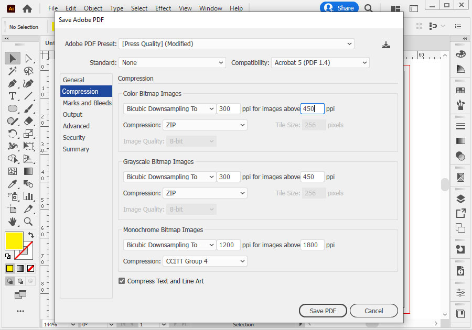This screenshot has width=472, height=330.
Task: Apply the Gradient mode button
Action: point(20,268)
